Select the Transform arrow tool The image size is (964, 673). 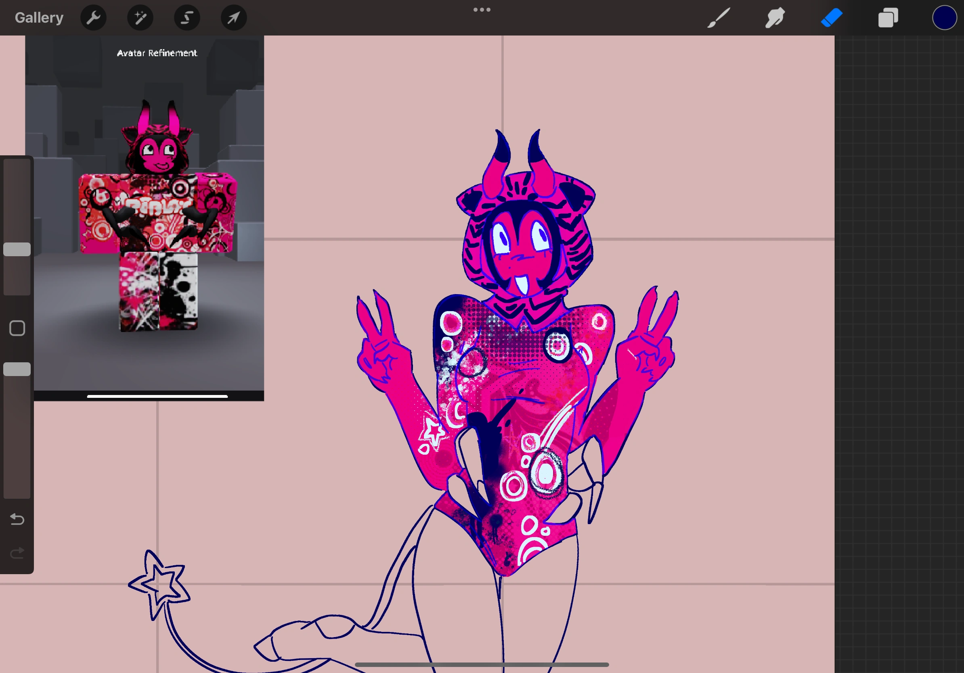[x=234, y=18]
